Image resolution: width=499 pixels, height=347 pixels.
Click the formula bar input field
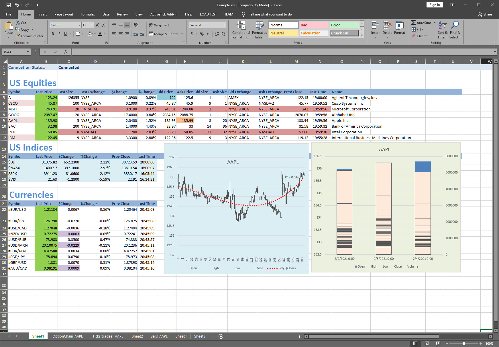(x=282, y=52)
